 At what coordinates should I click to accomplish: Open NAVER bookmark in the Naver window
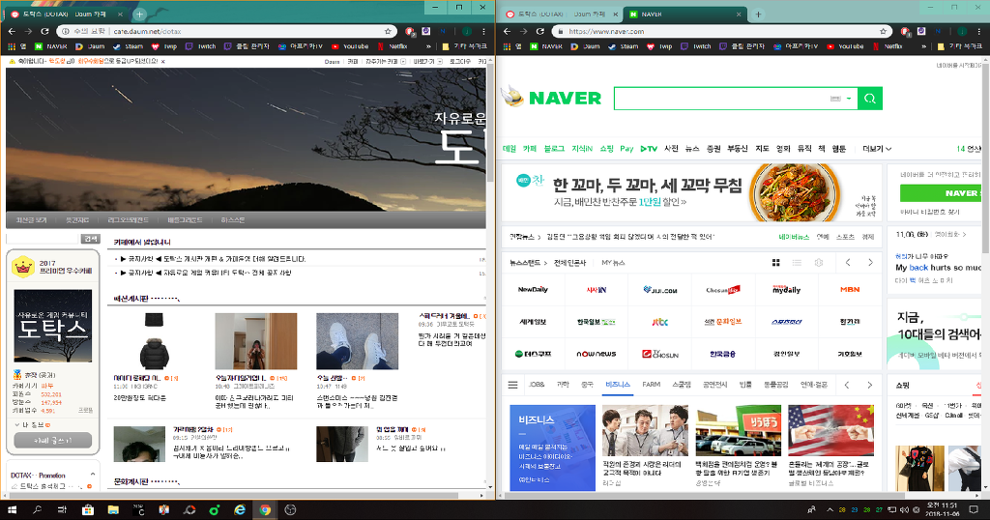coord(546,46)
